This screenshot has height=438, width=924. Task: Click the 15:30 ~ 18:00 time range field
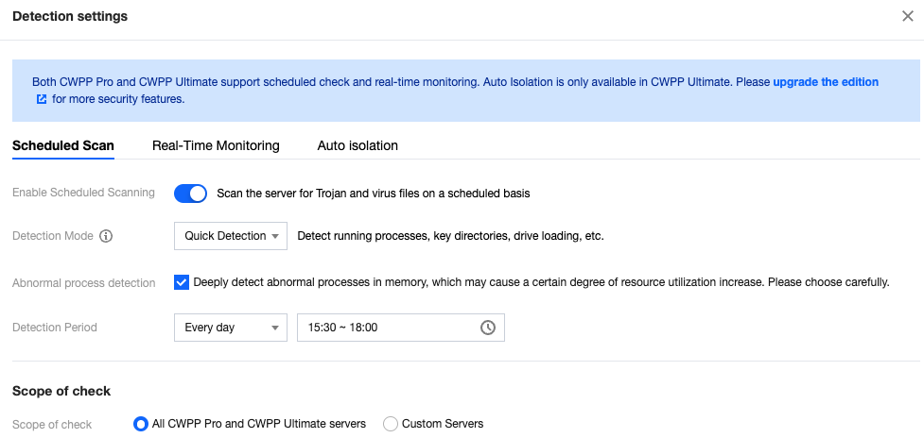pos(388,328)
